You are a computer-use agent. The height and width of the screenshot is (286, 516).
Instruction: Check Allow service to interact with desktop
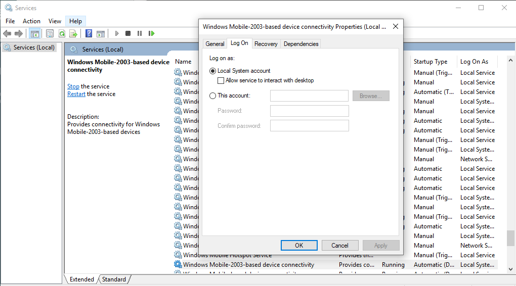221,80
